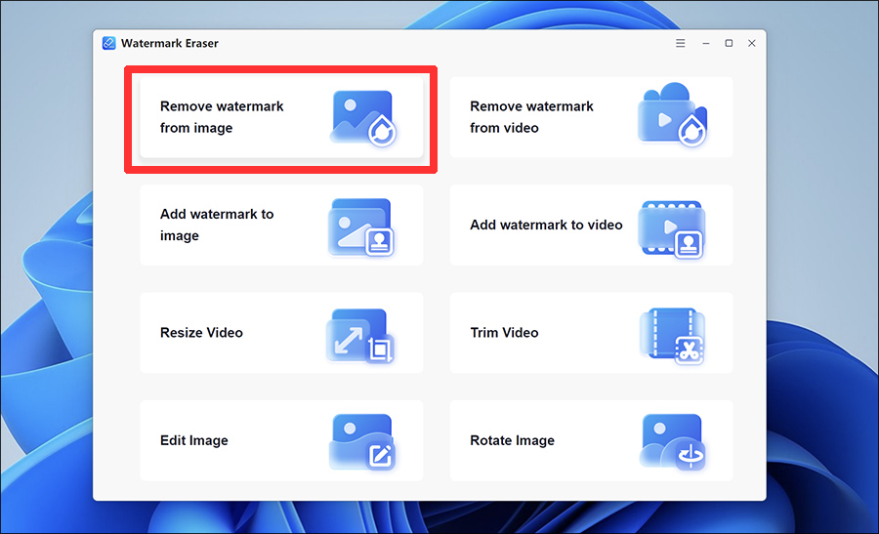Minimize the Watermark Eraser window
879x534 pixels.
click(x=706, y=43)
